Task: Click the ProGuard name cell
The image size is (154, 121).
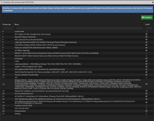Action: click(18, 58)
